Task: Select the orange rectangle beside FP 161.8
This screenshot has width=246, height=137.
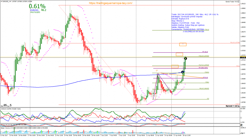Action: (x=179, y=54)
